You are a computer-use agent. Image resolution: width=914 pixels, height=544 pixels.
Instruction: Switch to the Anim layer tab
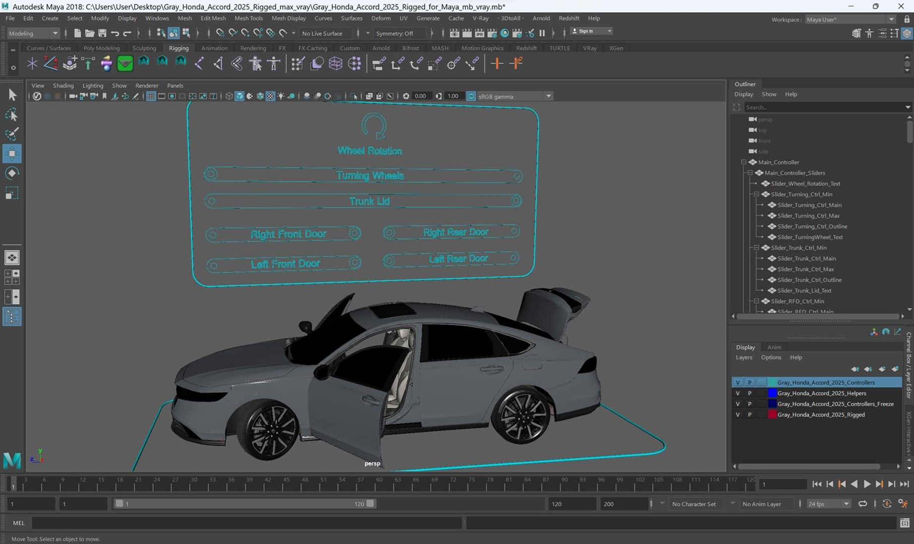pyautogui.click(x=774, y=347)
